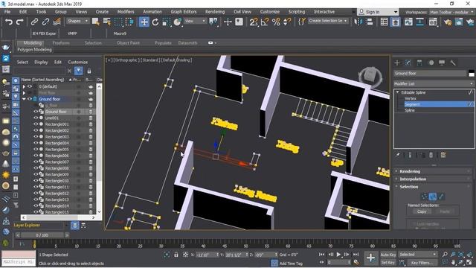
Task: Click the Segment selection mode icon
Action: pyautogui.click(x=433, y=197)
